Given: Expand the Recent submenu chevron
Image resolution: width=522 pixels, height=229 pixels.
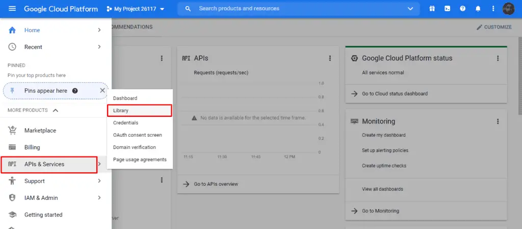Looking at the screenshot, I should [99, 47].
